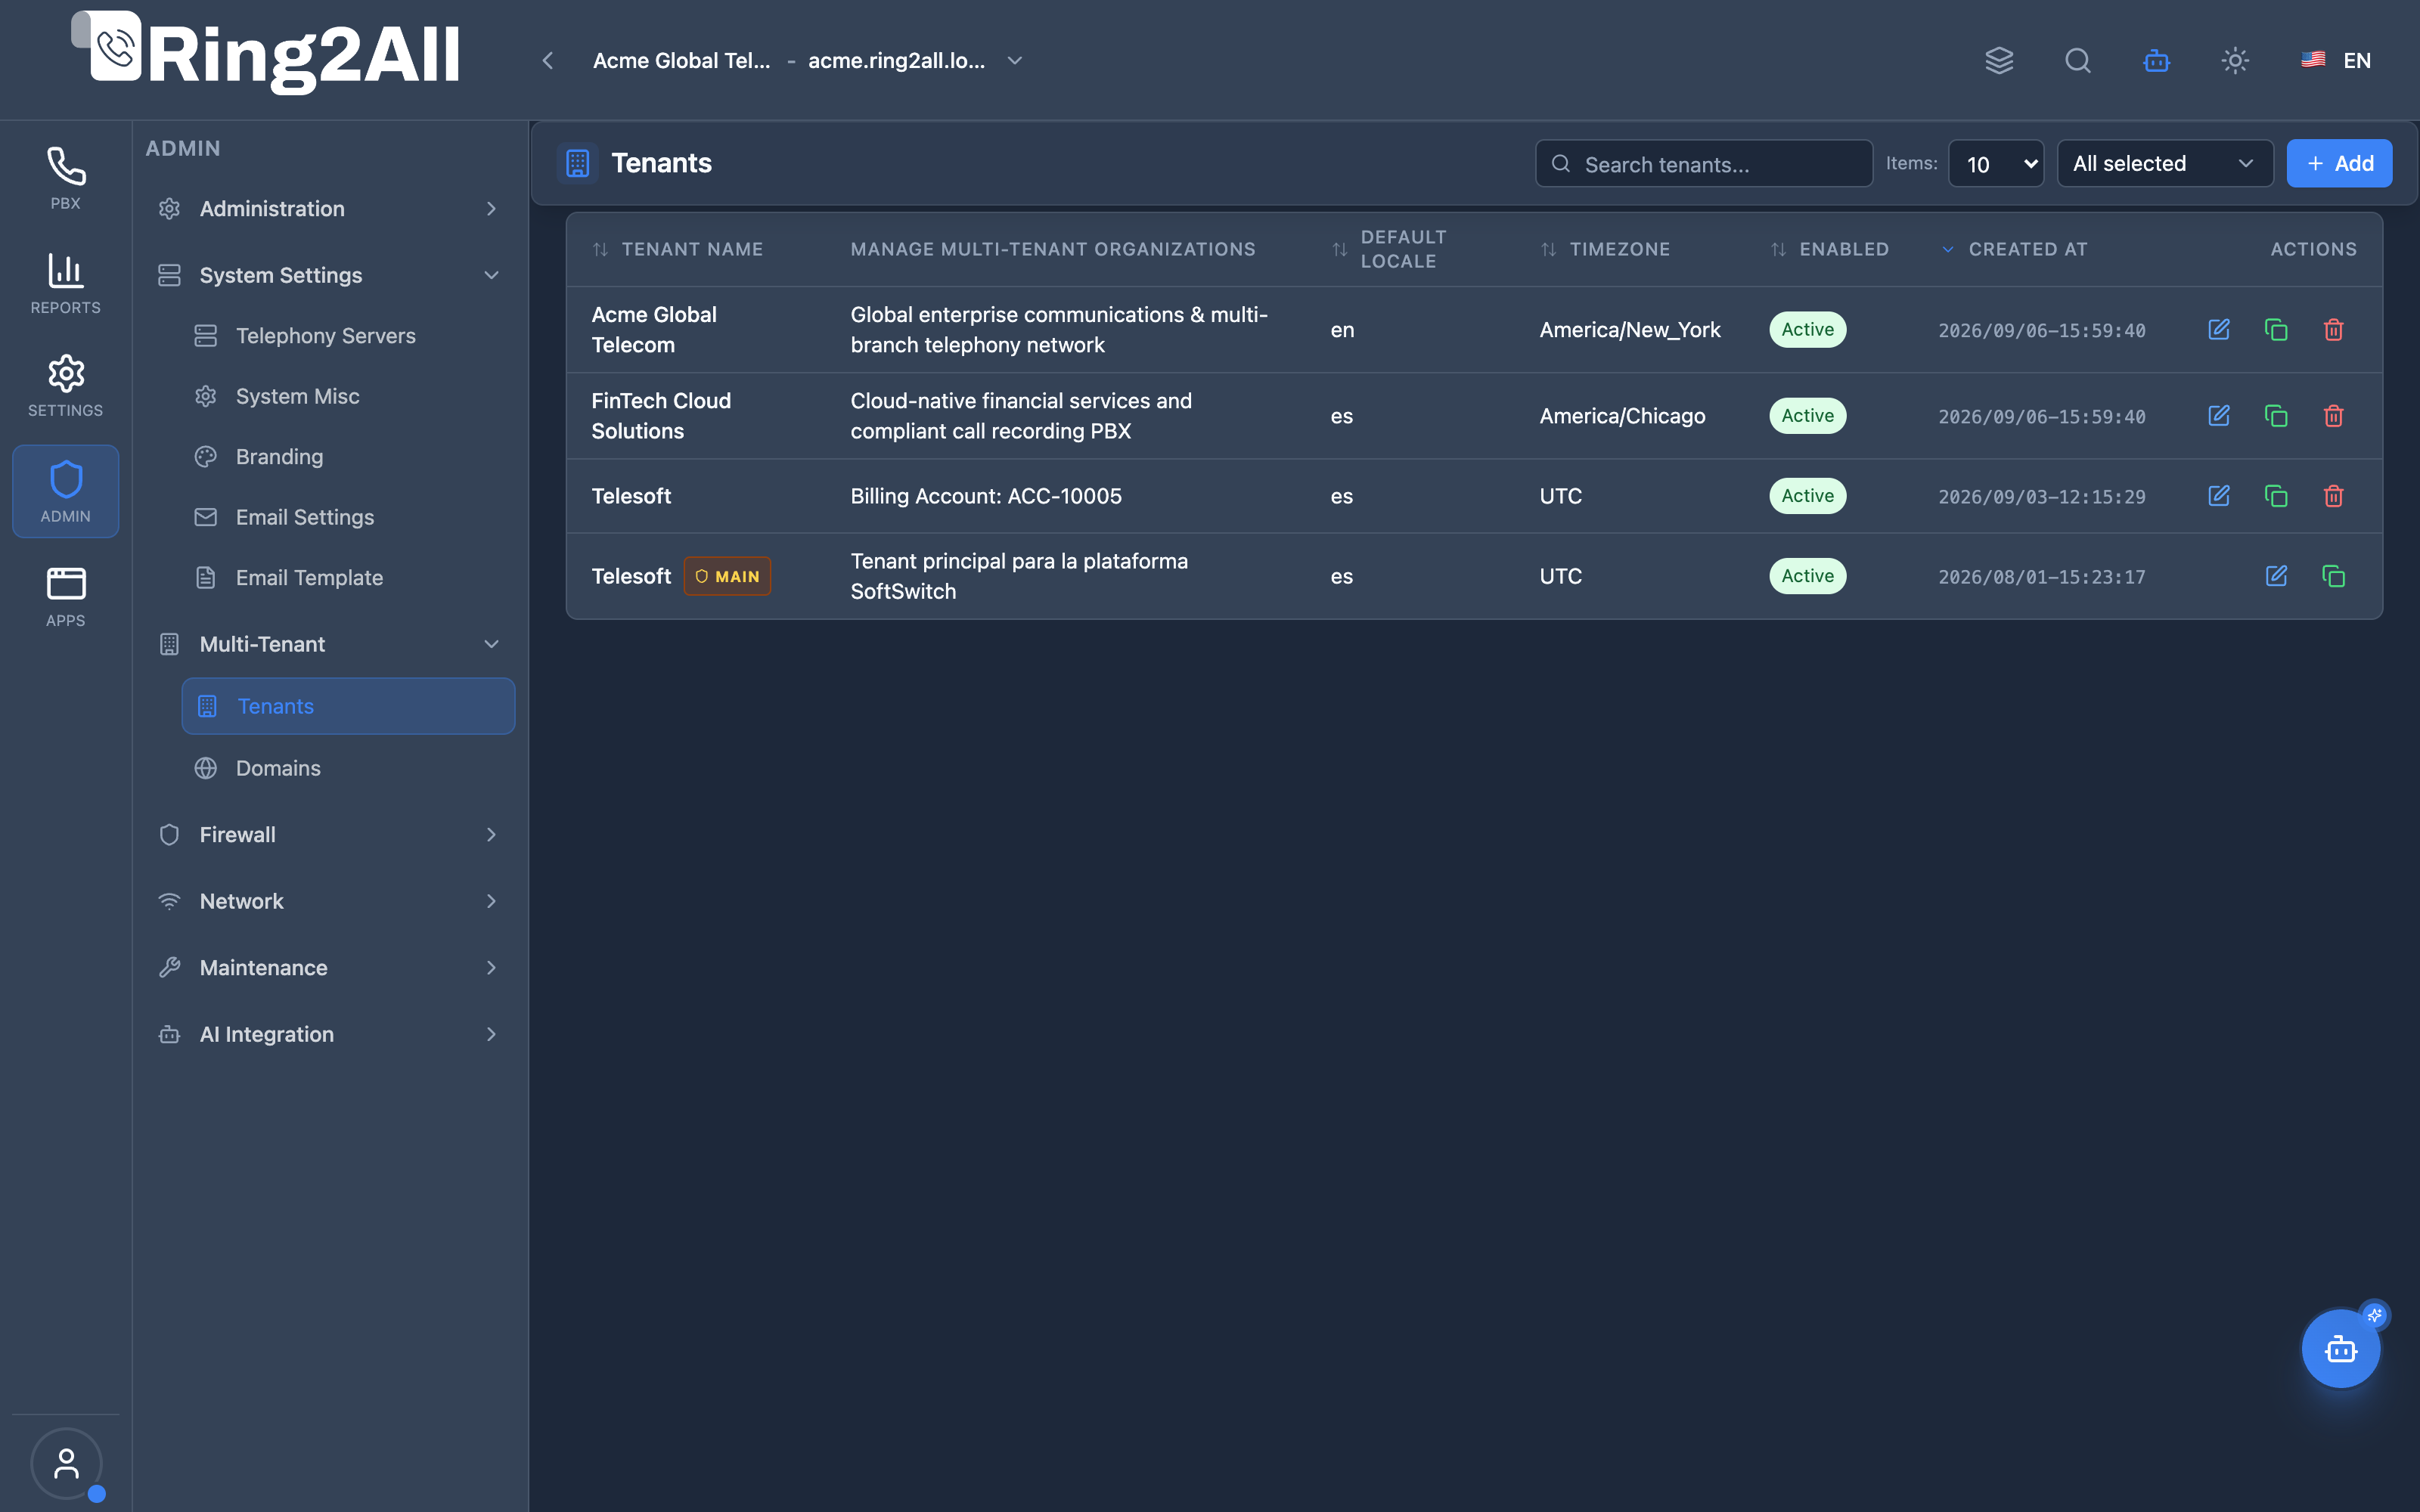This screenshot has height=1512, width=2420.
Task: Open Email Settings menu item
Action: point(348,517)
